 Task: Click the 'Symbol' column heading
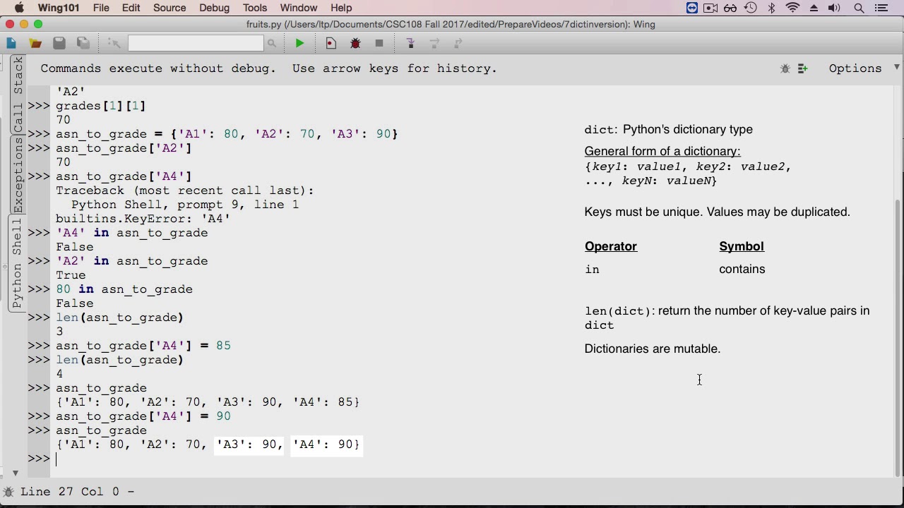[x=742, y=246]
